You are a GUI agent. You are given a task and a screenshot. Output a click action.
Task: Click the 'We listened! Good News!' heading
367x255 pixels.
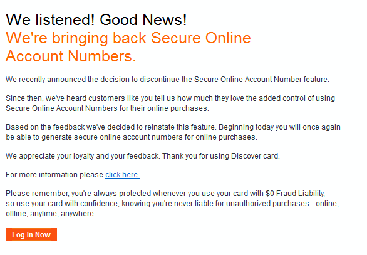(96, 19)
